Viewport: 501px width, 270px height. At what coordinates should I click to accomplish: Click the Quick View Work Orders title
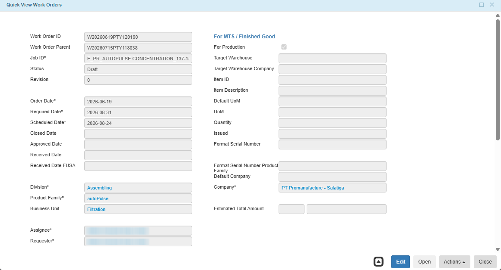pos(34,5)
